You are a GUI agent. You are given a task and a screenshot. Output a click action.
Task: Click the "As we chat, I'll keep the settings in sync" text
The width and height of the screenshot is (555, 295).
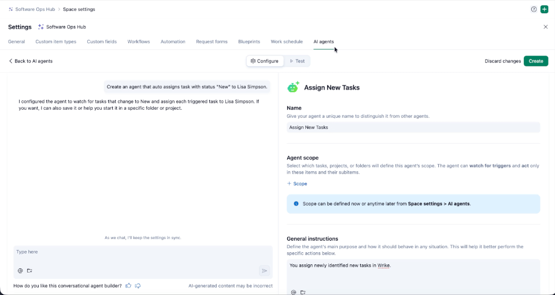[x=143, y=238]
